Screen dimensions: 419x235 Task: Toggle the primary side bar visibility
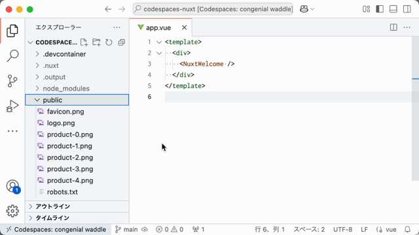(x=380, y=9)
